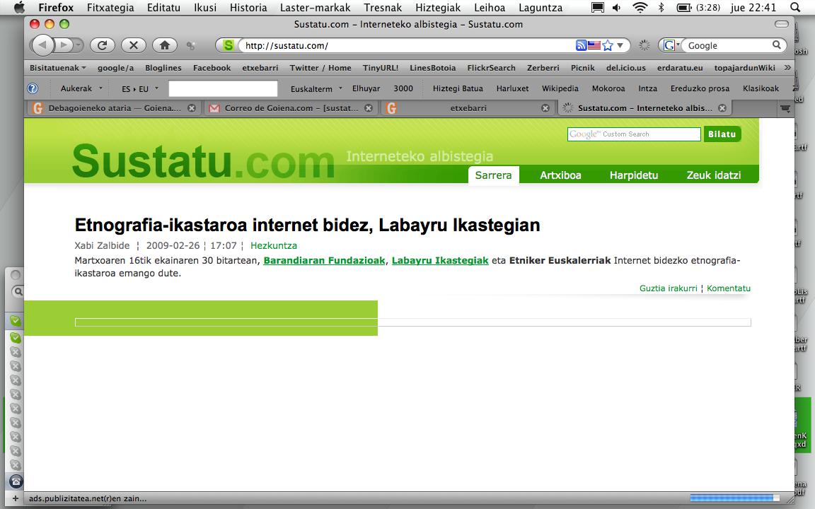815x509 pixels.
Task: Close the etxebarri tab
Action: (x=545, y=108)
